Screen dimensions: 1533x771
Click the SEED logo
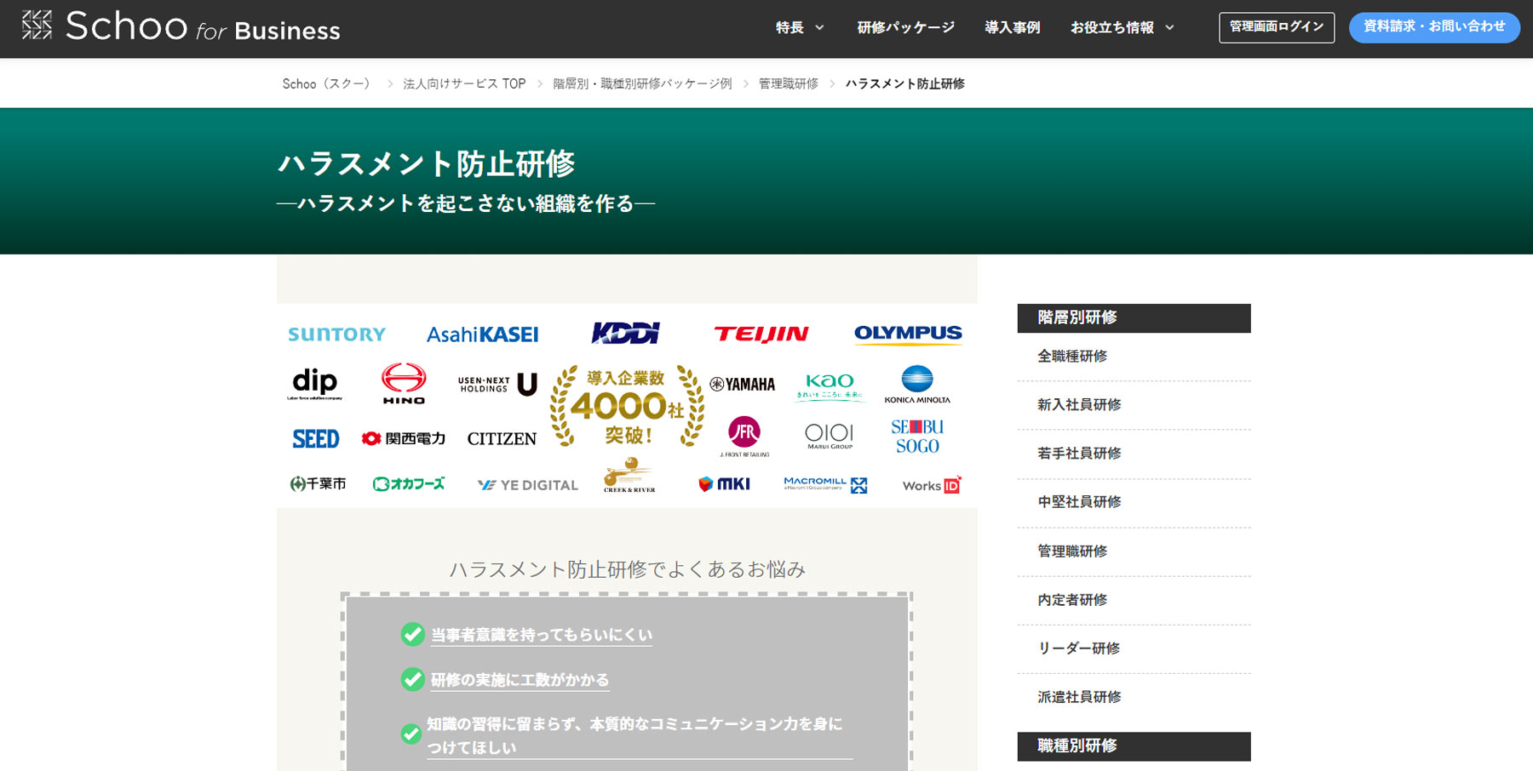pos(316,439)
